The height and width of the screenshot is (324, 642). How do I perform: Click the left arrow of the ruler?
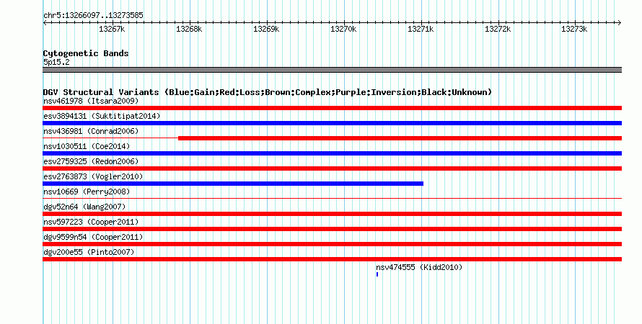pos(45,23)
